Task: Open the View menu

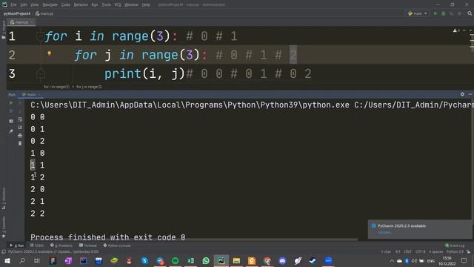Action: pyautogui.click(x=35, y=4)
